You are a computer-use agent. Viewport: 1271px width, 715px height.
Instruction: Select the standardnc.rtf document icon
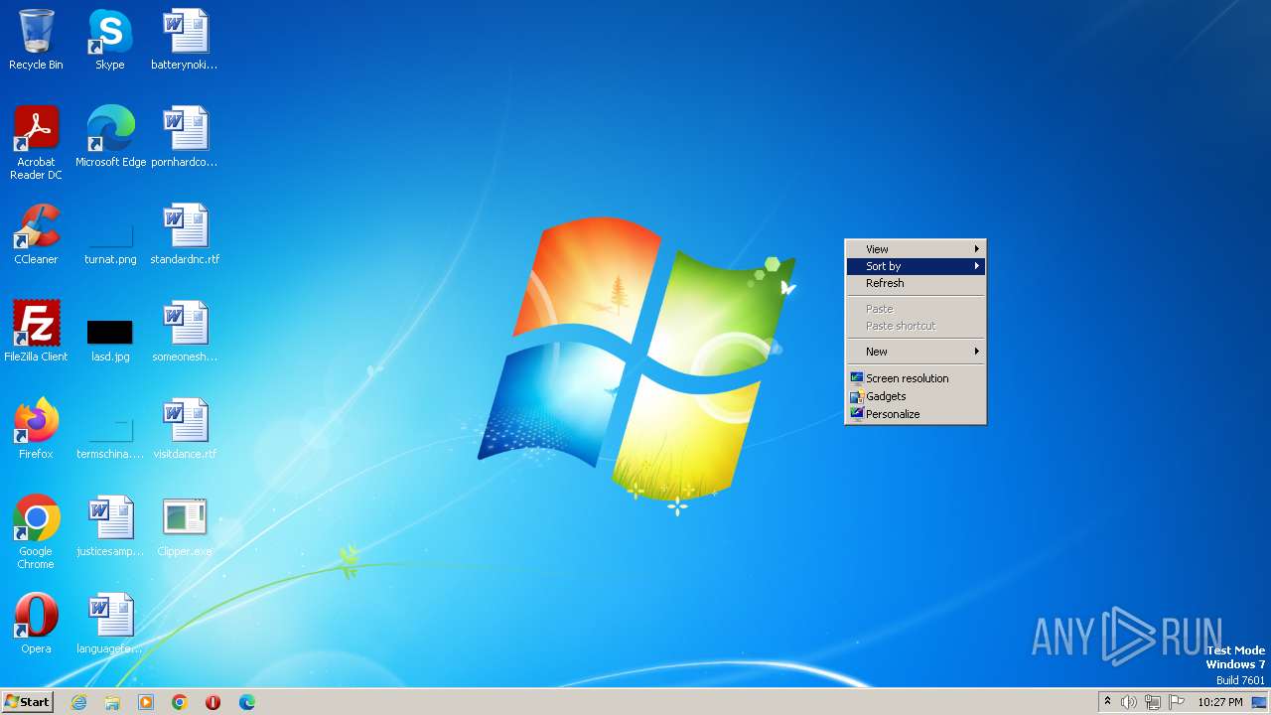click(185, 234)
